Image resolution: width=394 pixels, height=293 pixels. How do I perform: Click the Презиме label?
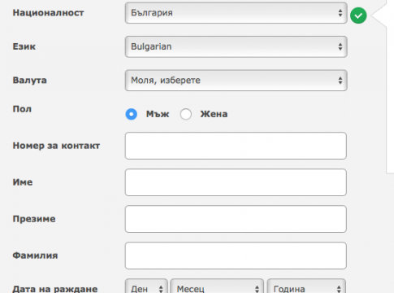[34, 219]
